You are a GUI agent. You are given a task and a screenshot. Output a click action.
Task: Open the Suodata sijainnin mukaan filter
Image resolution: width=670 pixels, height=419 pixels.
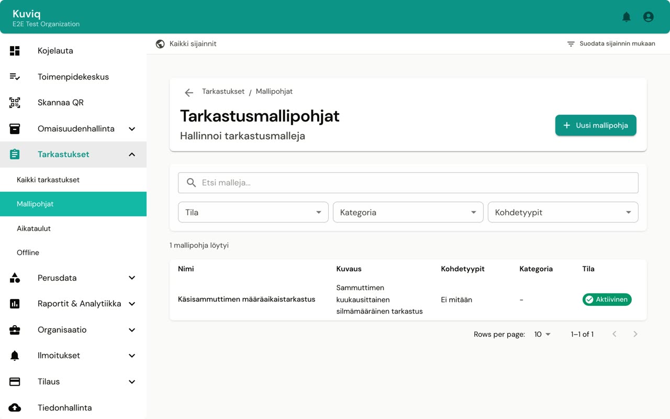(611, 44)
